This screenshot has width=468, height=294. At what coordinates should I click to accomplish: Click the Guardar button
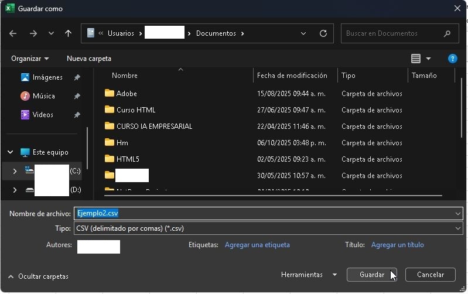[x=372, y=275]
